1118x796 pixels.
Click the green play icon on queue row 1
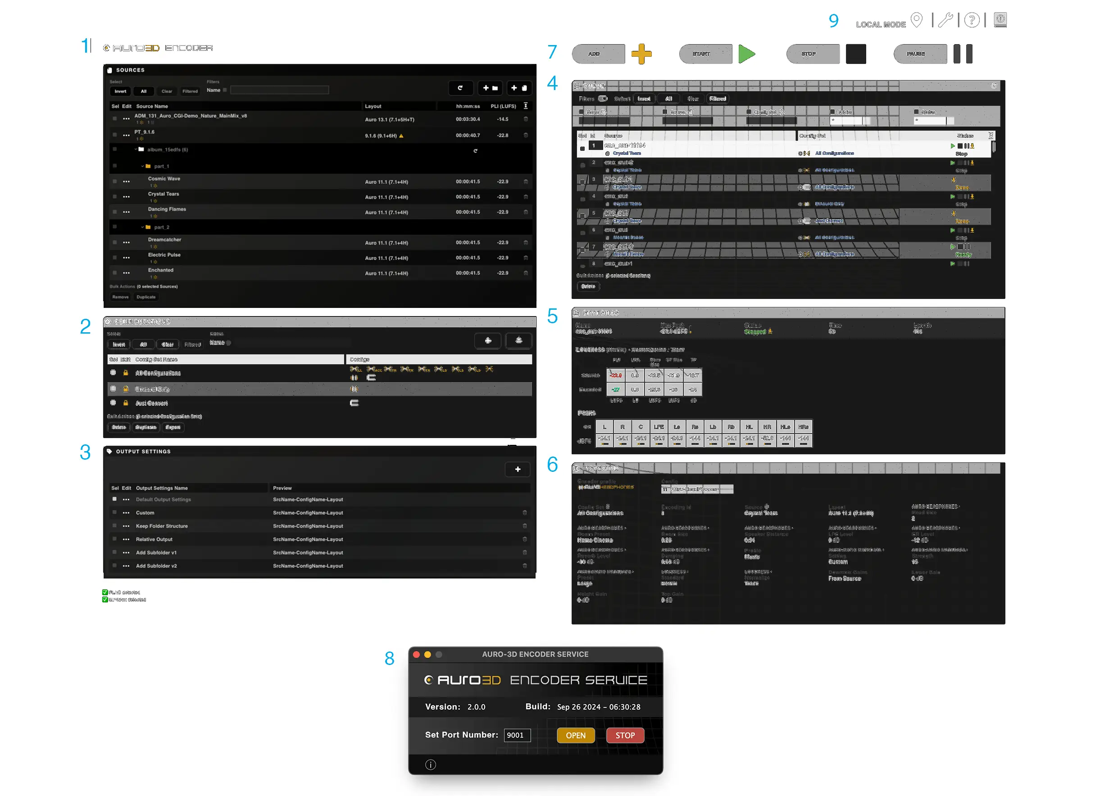click(953, 146)
